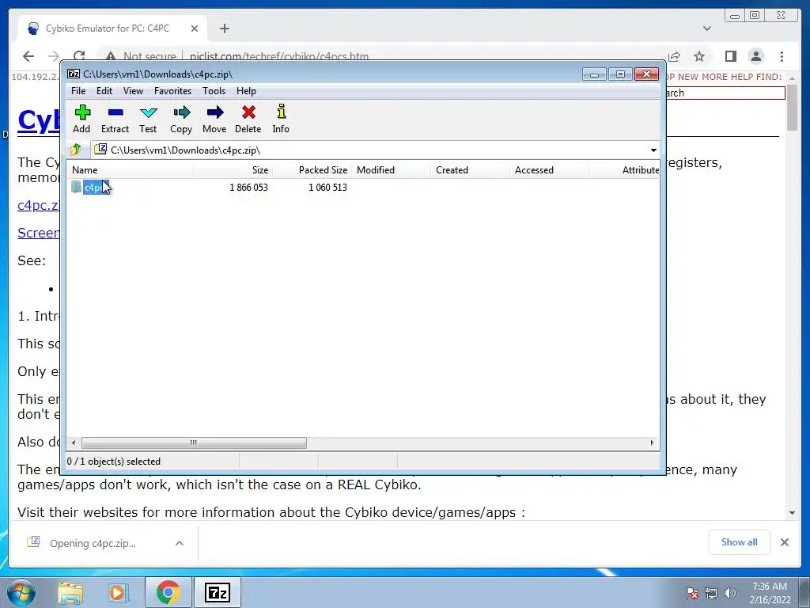Click the Extract toolbar icon
The width and height of the screenshot is (810, 608).
click(115, 119)
